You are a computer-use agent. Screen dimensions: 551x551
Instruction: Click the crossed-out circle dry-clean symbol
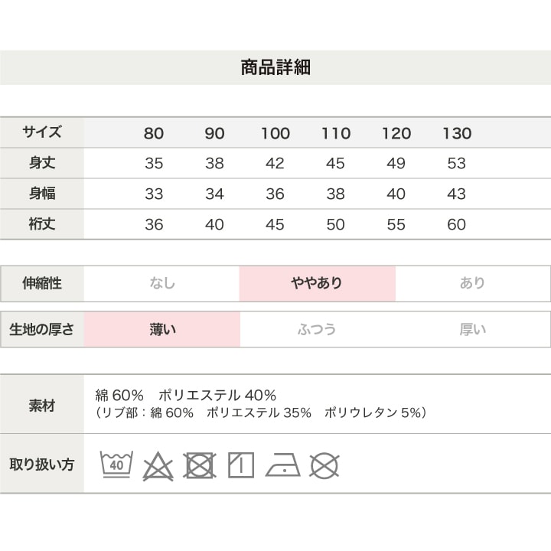324,465
